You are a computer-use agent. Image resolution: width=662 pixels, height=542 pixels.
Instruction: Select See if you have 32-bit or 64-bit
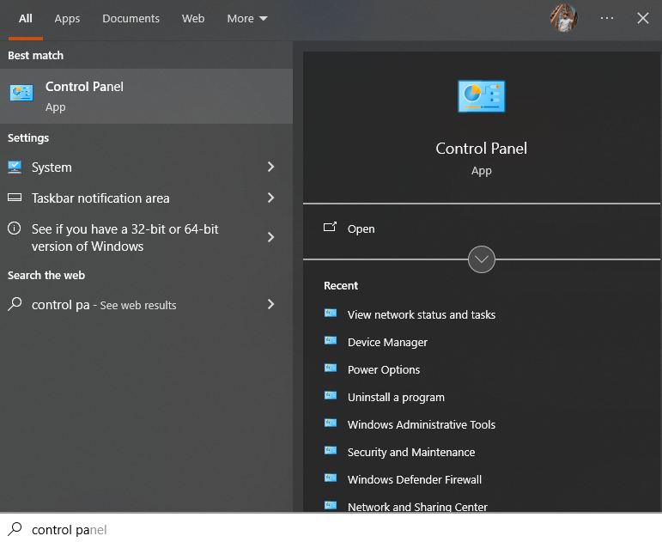pyautogui.click(x=146, y=237)
